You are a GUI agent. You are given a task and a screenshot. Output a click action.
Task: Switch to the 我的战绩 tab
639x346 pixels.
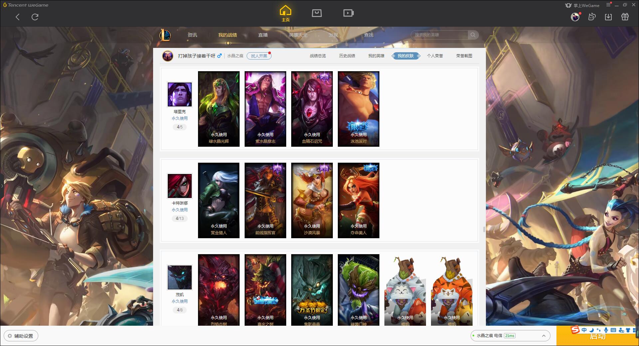[228, 35]
